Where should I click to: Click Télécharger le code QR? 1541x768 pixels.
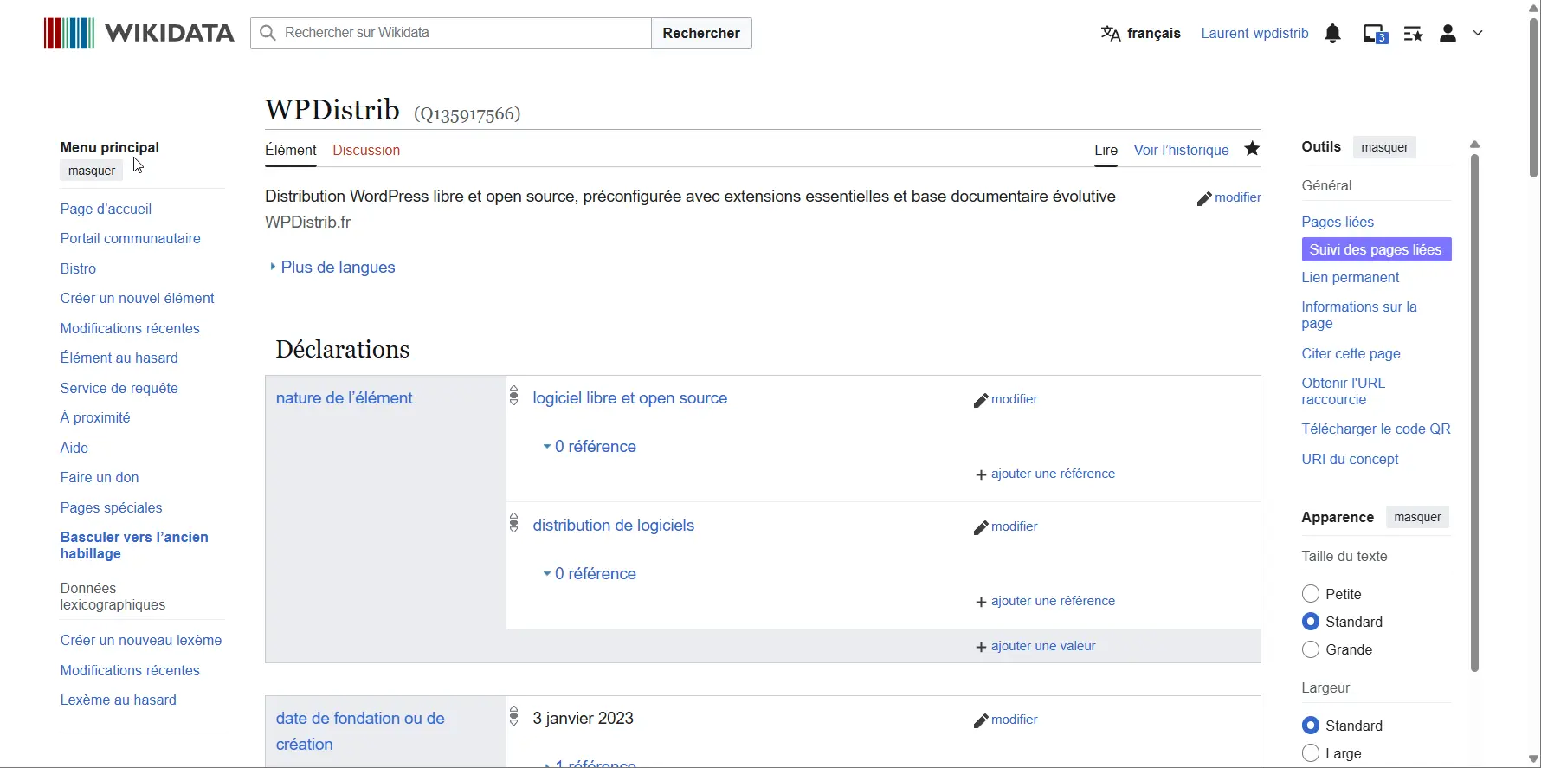point(1376,429)
